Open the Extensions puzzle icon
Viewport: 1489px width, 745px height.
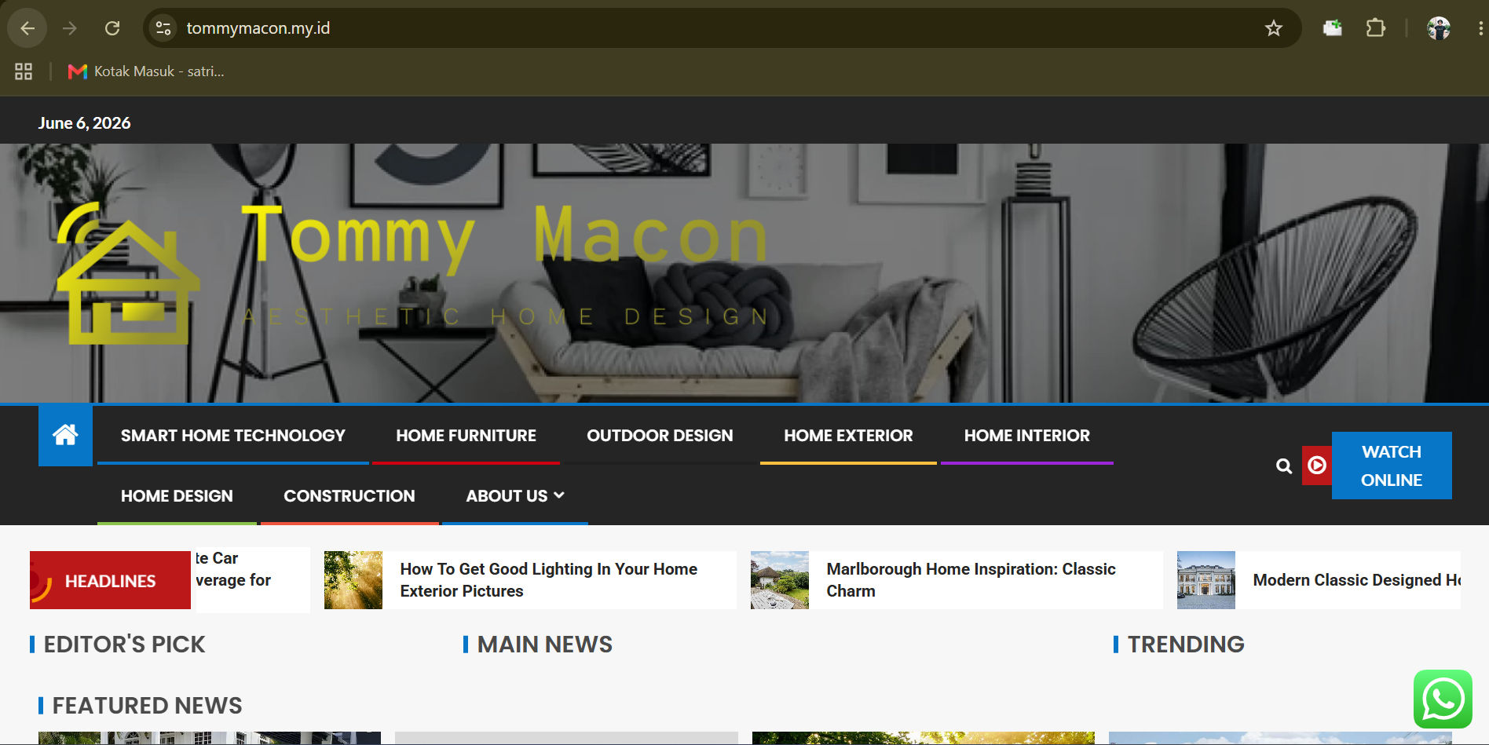tap(1376, 28)
